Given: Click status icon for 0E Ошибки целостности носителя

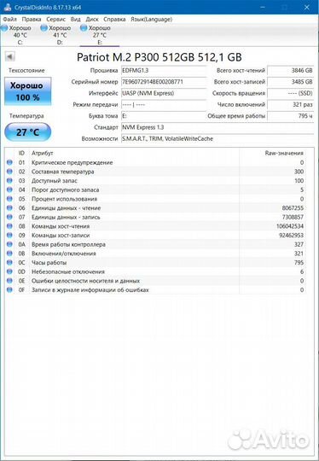Looking at the screenshot, I should 9,281.
